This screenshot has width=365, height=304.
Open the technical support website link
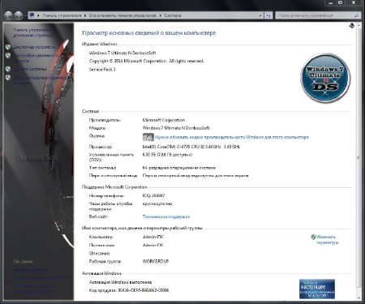tap(166, 216)
